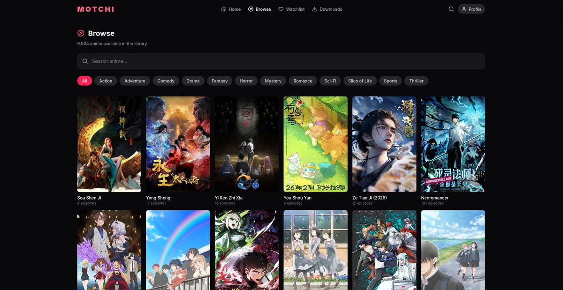Click the 103 episodes label
The width and height of the screenshot is (563, 290).
[433, 203]
